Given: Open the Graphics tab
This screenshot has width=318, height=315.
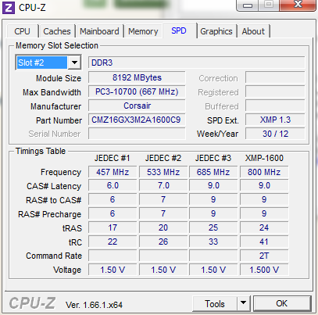Looking at the screenshot, I should tap(216, 31).
